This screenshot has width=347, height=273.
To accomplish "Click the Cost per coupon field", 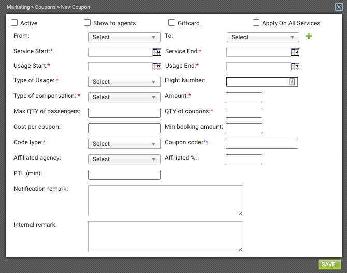I will pos(124,128).
